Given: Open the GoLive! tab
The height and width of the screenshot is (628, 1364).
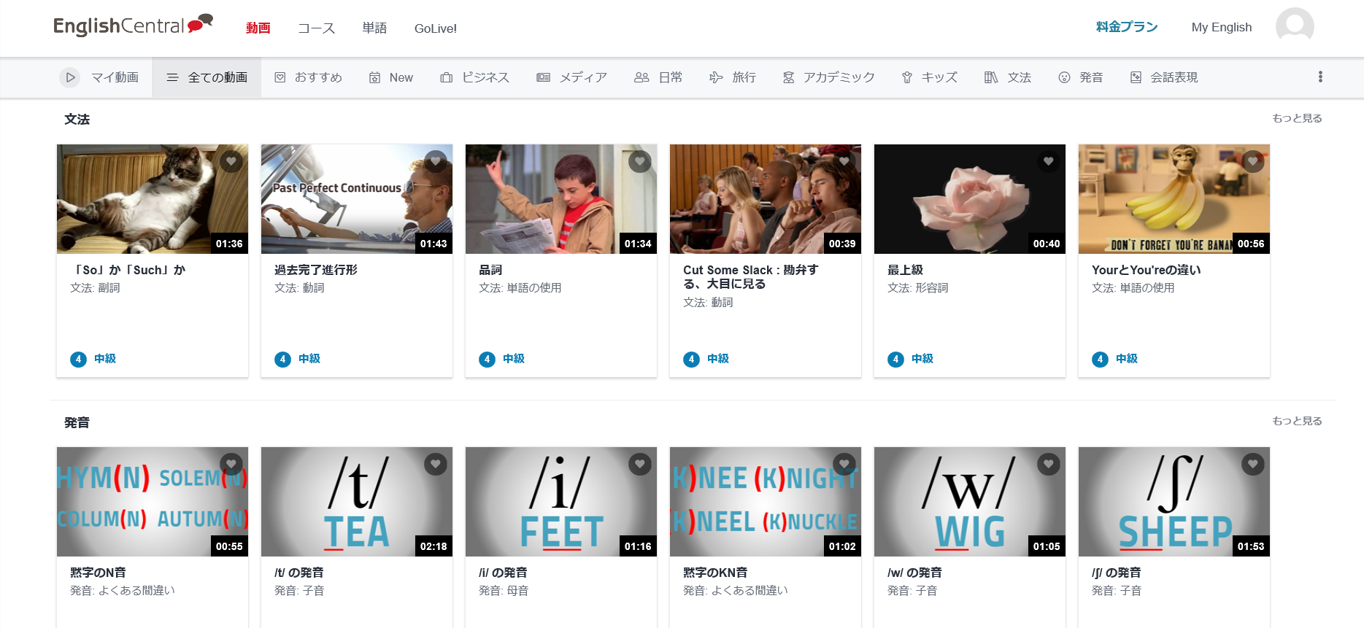Looking at the screenshot, I should point(435,28).
